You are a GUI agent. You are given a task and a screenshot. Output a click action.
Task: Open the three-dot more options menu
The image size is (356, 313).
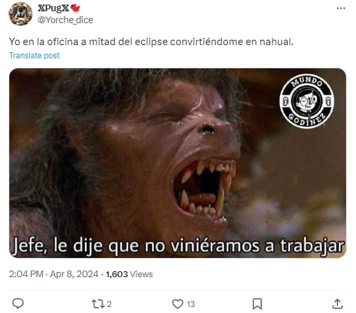coord(341,9)
